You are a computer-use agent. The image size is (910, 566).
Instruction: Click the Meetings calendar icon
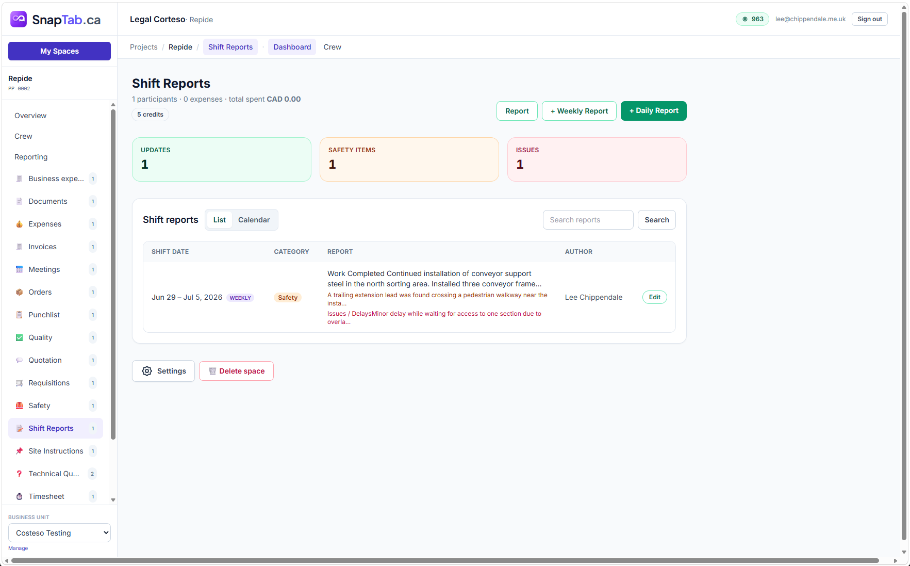(19, 269)
